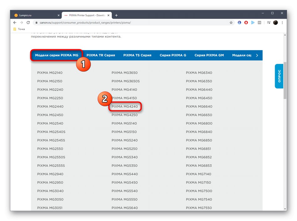Select PIXMA MG2545S model

[x=51, y=140]
